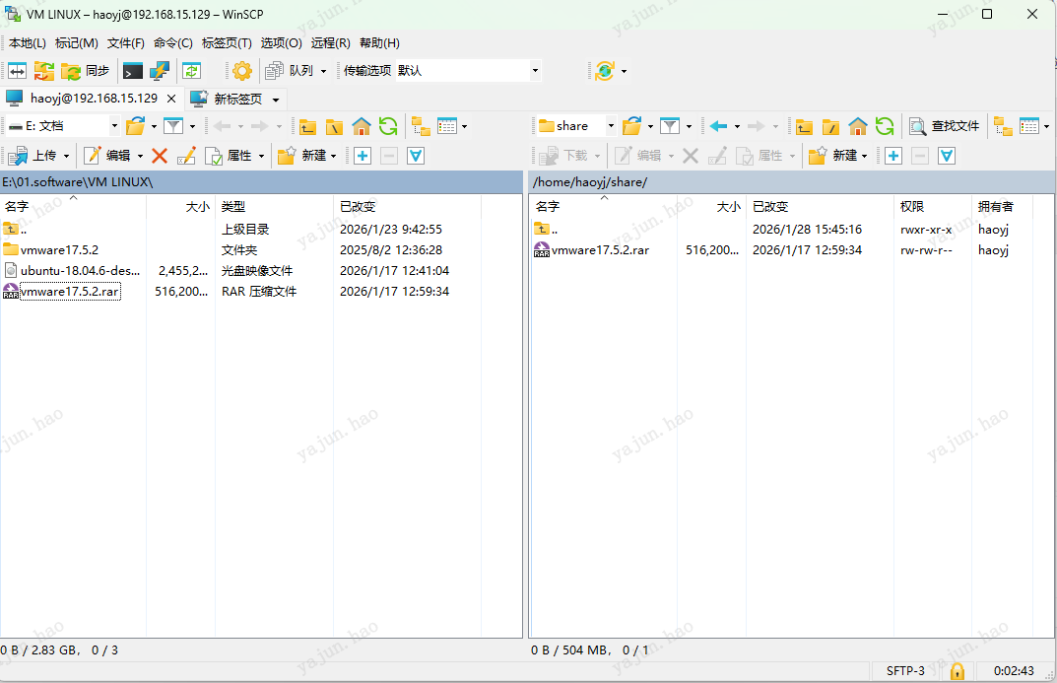This screenshot has height=683, width=1057.
Task: Open the 帮助(H) menu
Action: click(x=379, y=43)
